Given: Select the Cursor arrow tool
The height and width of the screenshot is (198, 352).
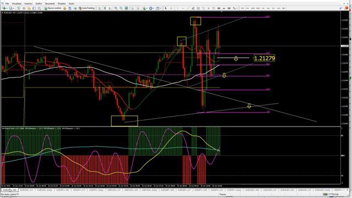Looking at the screenshot, I should [x=166, y=8].
